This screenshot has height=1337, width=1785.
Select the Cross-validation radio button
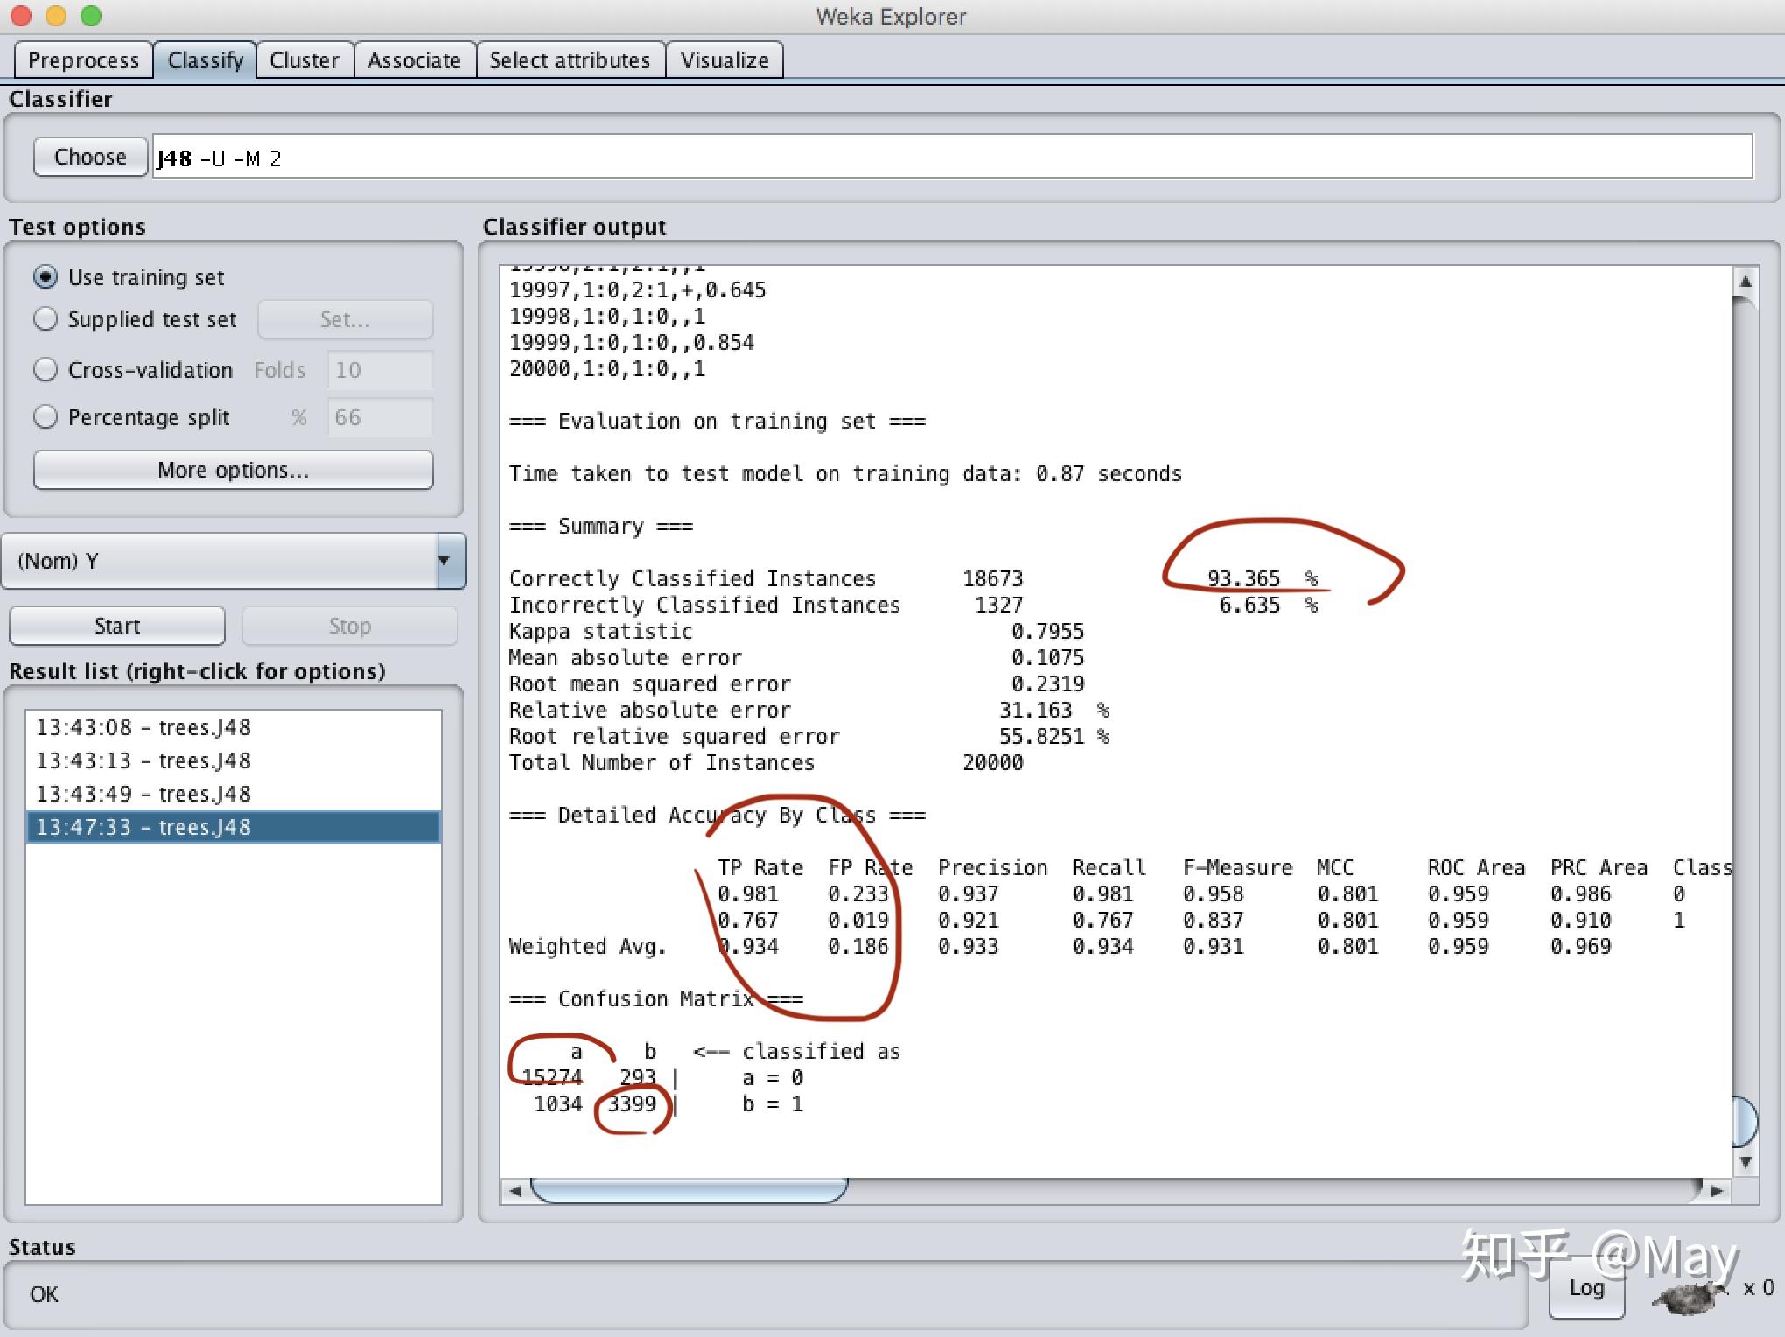[x=45, y=370]
